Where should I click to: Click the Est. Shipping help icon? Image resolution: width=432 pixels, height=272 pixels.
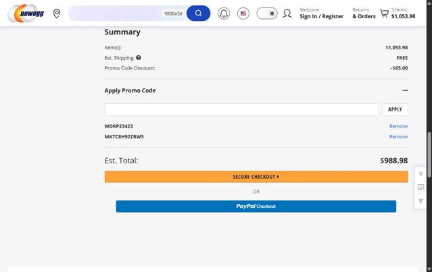point(139,58)
